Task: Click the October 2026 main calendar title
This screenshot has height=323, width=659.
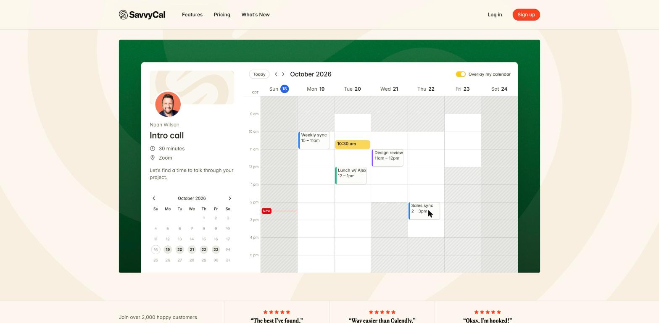Action: click(x=311, y=74)
